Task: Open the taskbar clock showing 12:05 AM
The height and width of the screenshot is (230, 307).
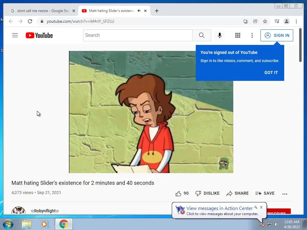Action: point(291,224)
